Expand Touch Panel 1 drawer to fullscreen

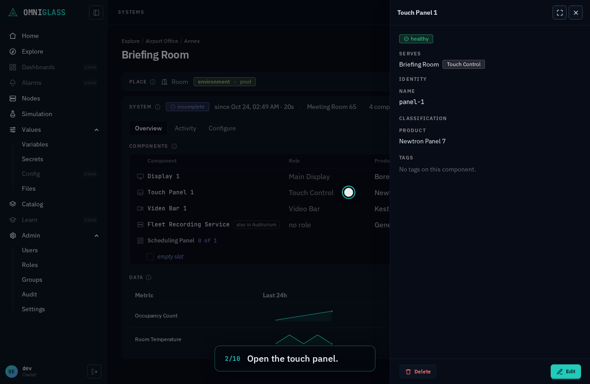[x=560, y=13]
